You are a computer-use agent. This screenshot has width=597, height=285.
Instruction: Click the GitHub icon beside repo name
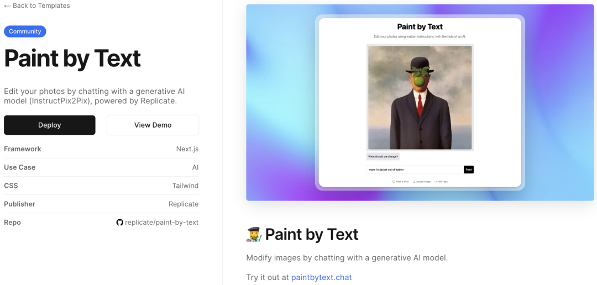click(119, 222)
